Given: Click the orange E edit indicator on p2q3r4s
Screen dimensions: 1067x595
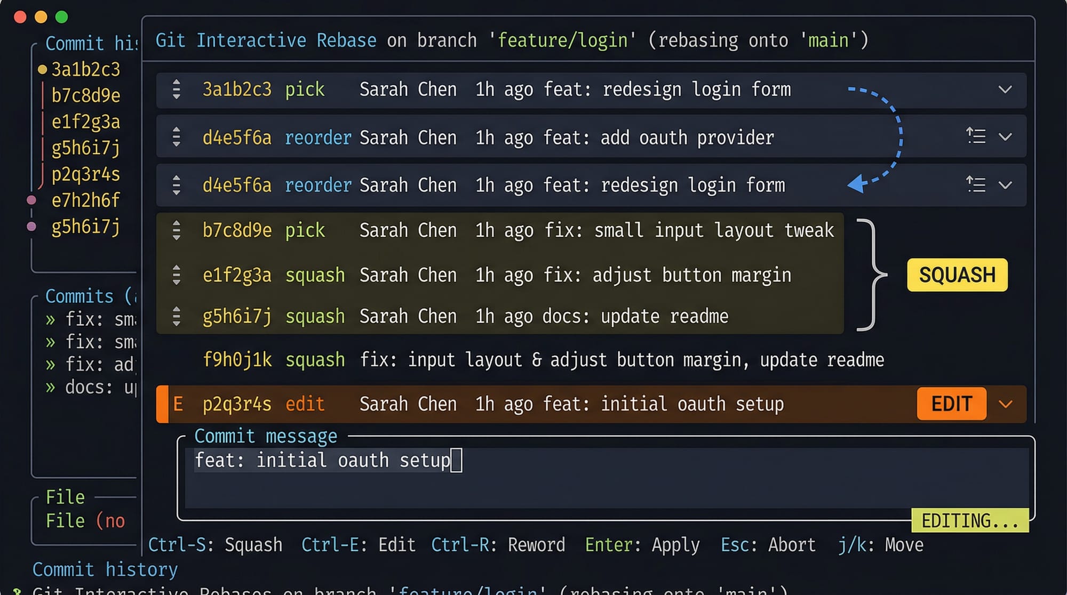Looking at the screenshot, I should click(x=178, y=404).
